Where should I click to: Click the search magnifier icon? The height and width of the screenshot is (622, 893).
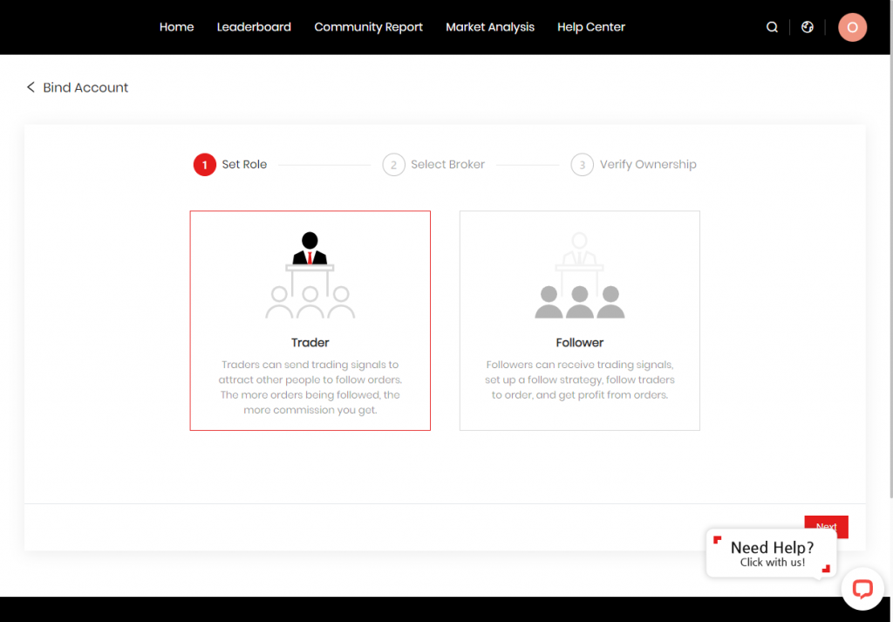coord(772,27)
